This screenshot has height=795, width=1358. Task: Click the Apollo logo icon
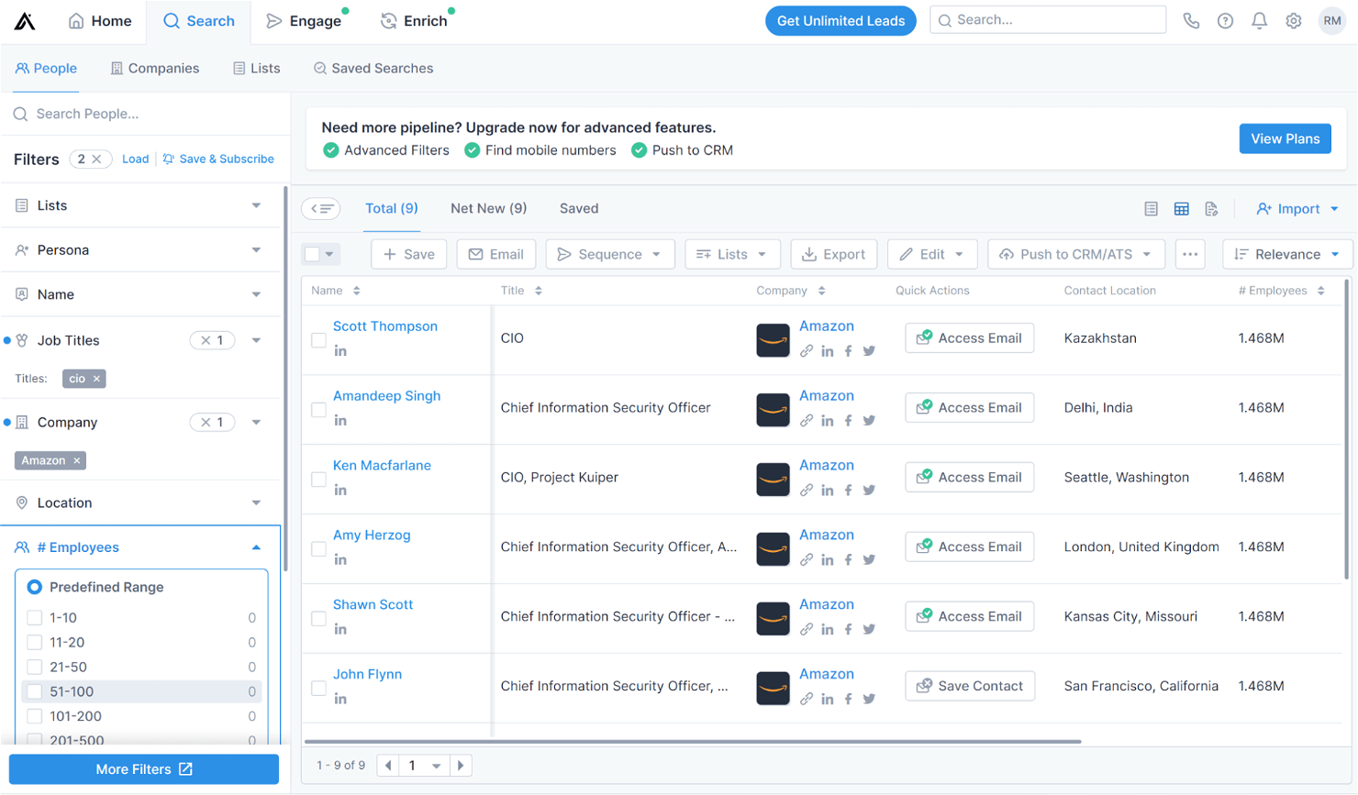point(25,21)
